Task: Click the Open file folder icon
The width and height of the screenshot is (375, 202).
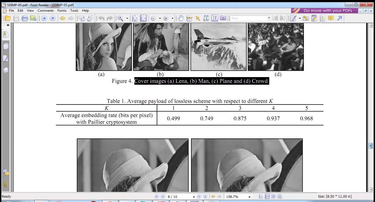Action: [x=8, y=18]
